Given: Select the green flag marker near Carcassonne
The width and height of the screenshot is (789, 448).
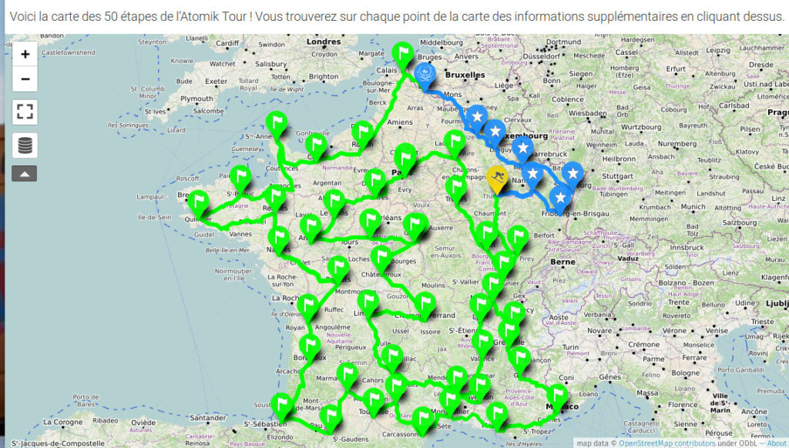Looking at the screenshot, I should pos(422,419).
